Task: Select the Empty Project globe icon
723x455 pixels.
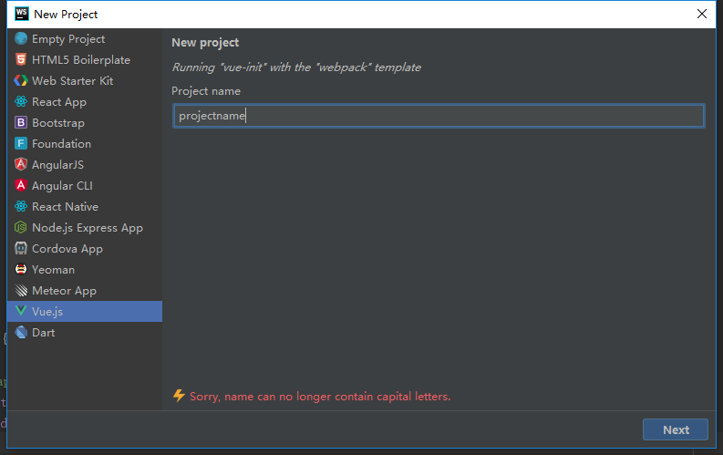Action: (21, 38)
